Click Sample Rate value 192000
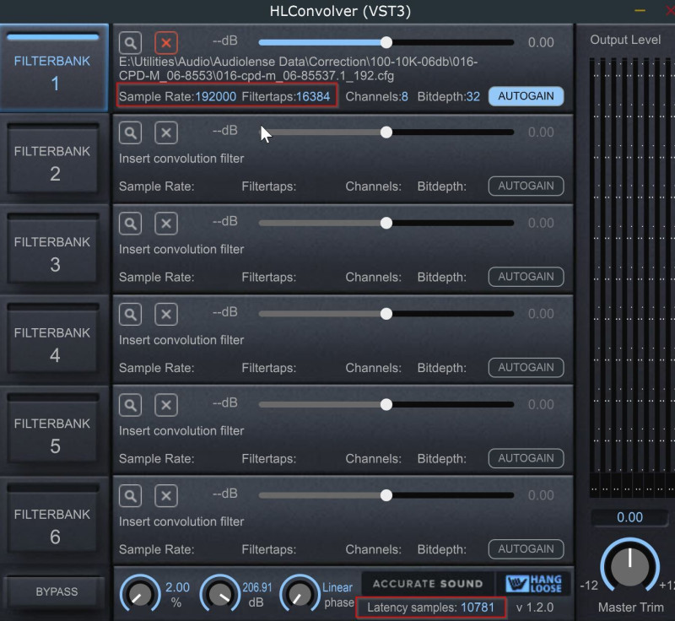Viewport: 675px width, 621px height. pyautogui.click(x=216, y=96)
